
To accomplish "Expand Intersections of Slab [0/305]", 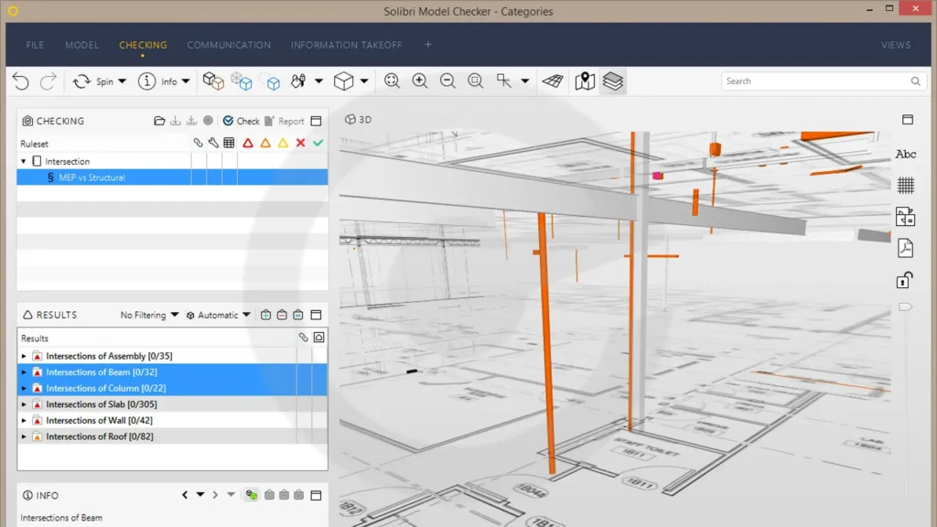I will click(24, 404).
